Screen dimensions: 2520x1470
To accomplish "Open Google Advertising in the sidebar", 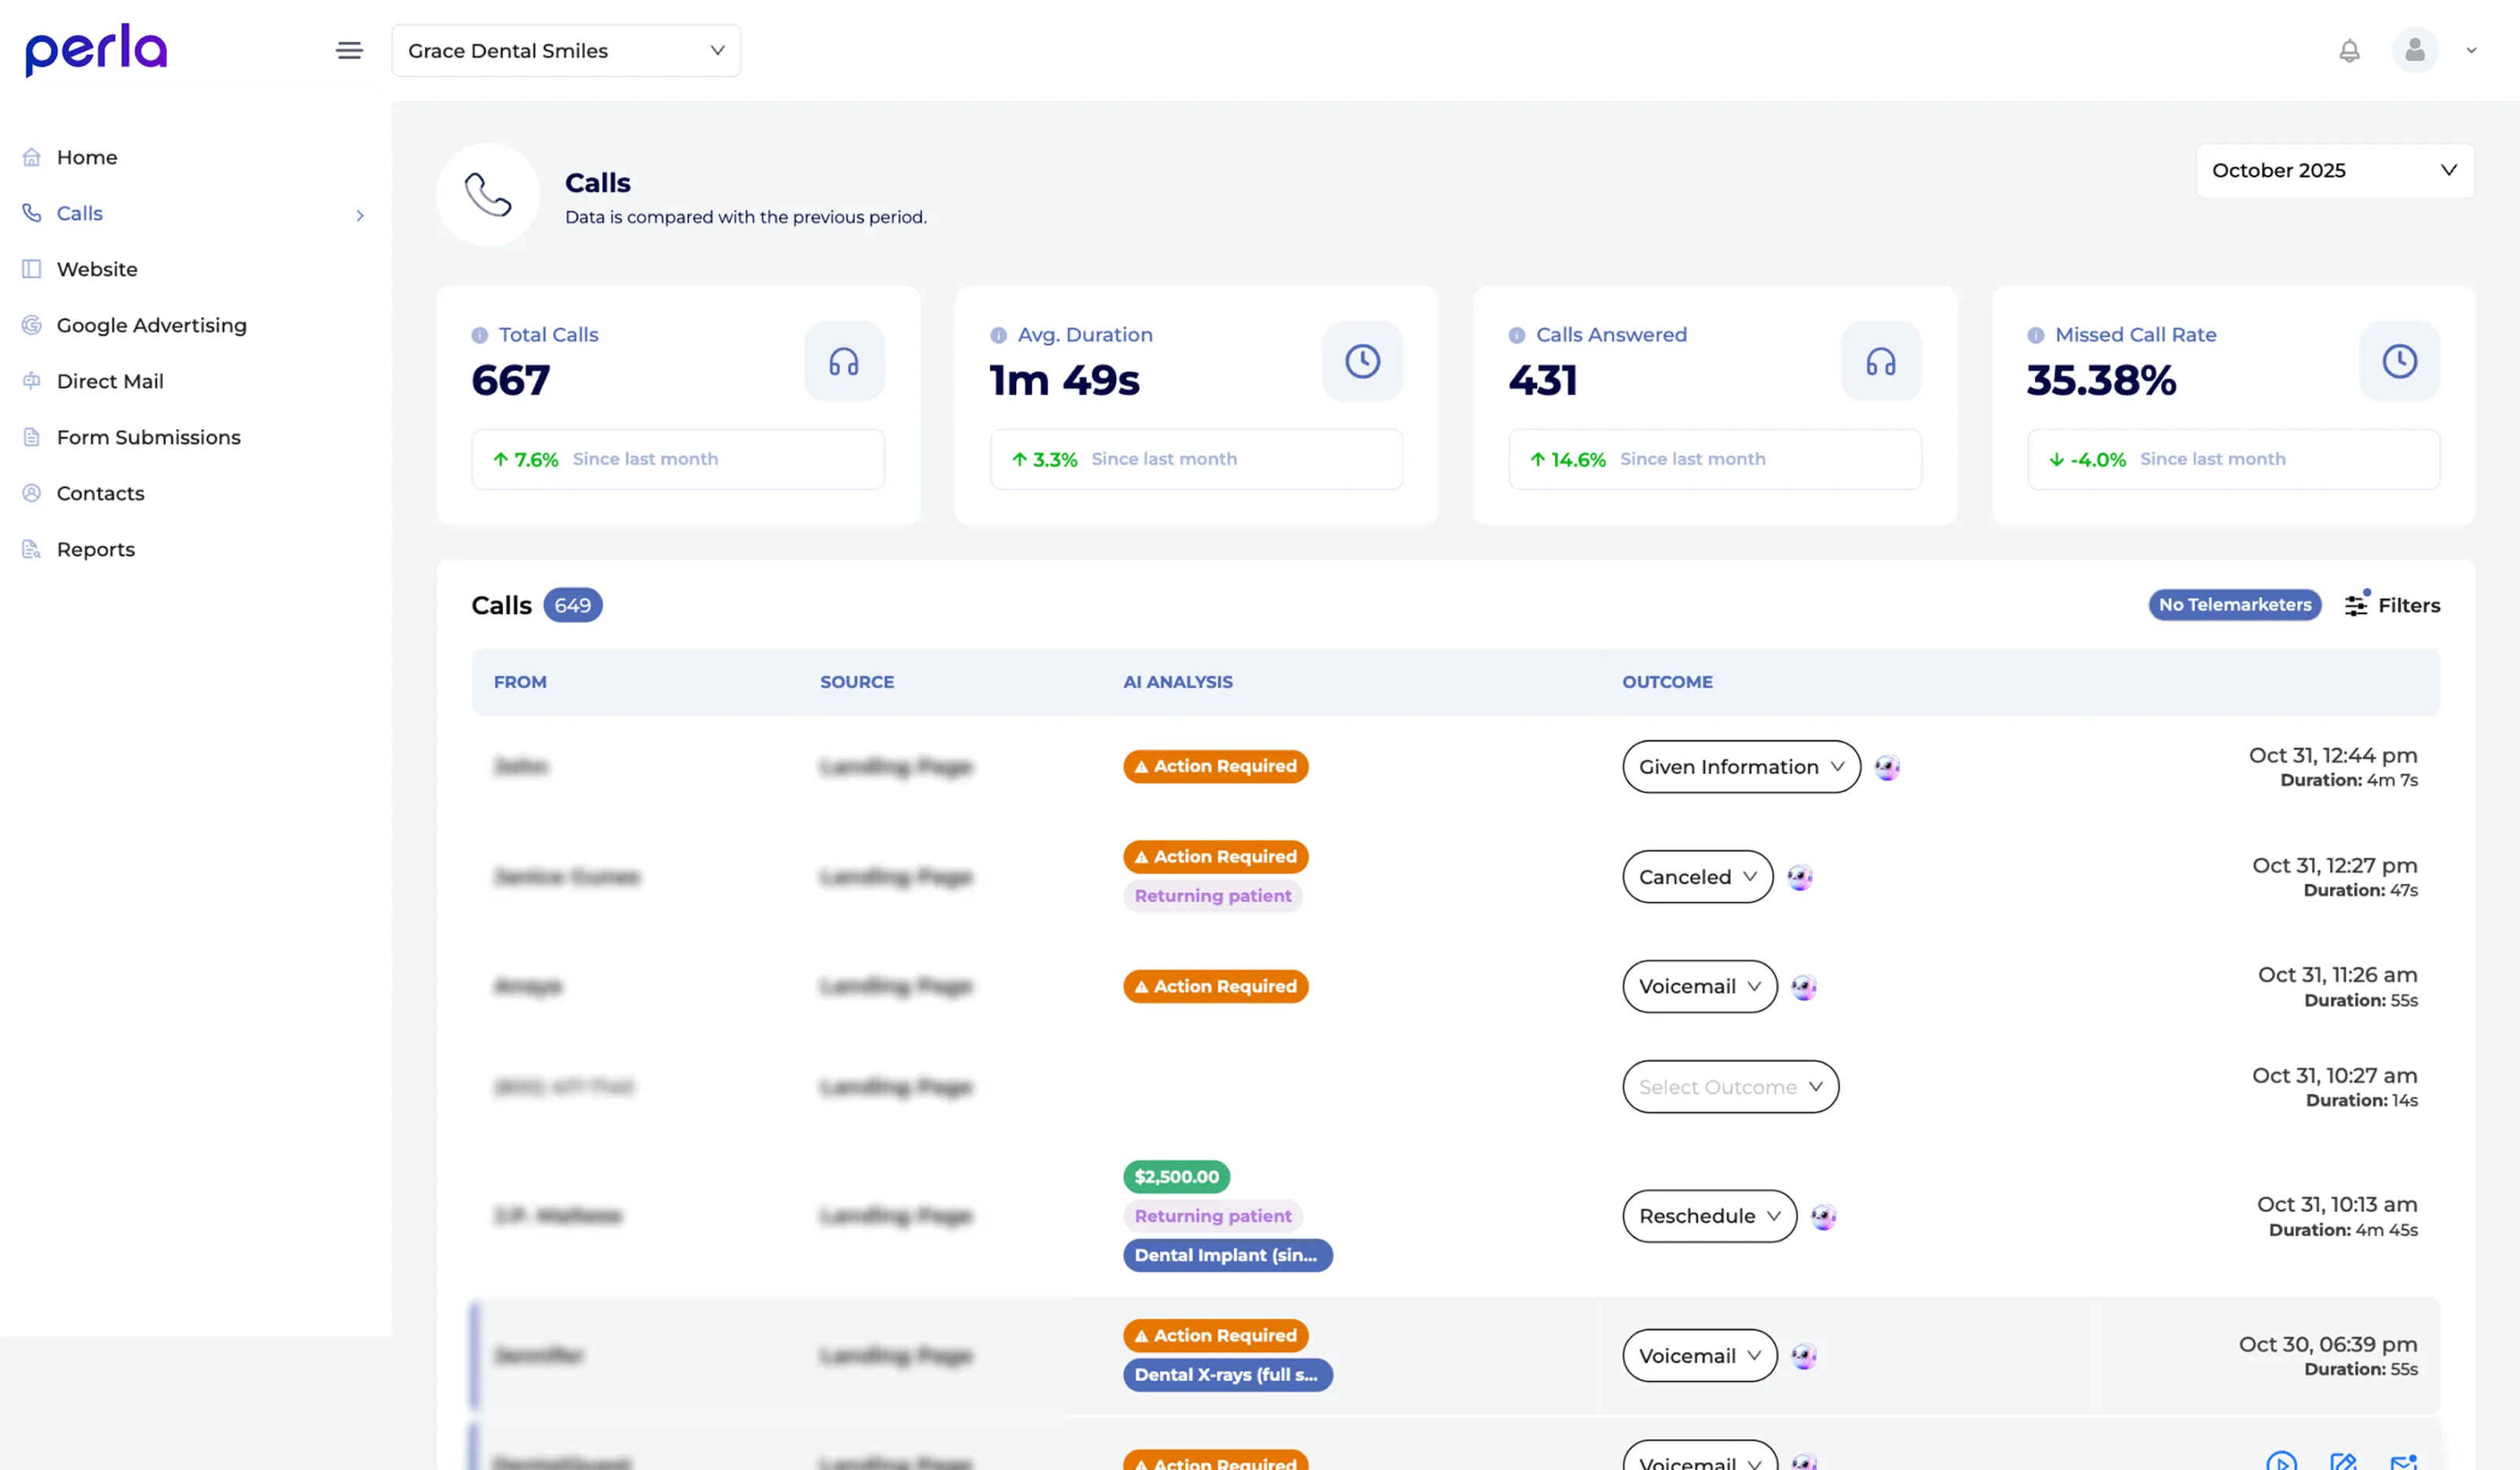I will [151, 325].
